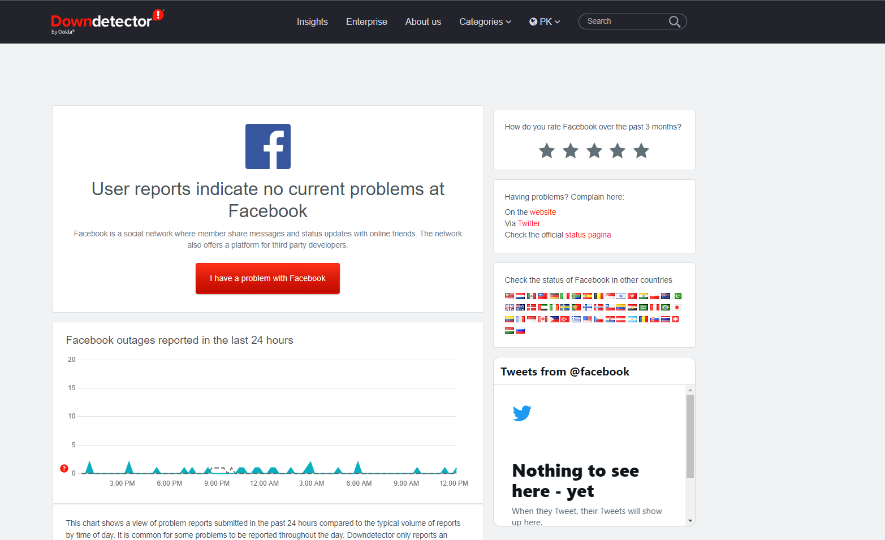This screenshot has height=540, width=885.
Task: Select the Switzerland flag
Action: [x=675, y=319]
